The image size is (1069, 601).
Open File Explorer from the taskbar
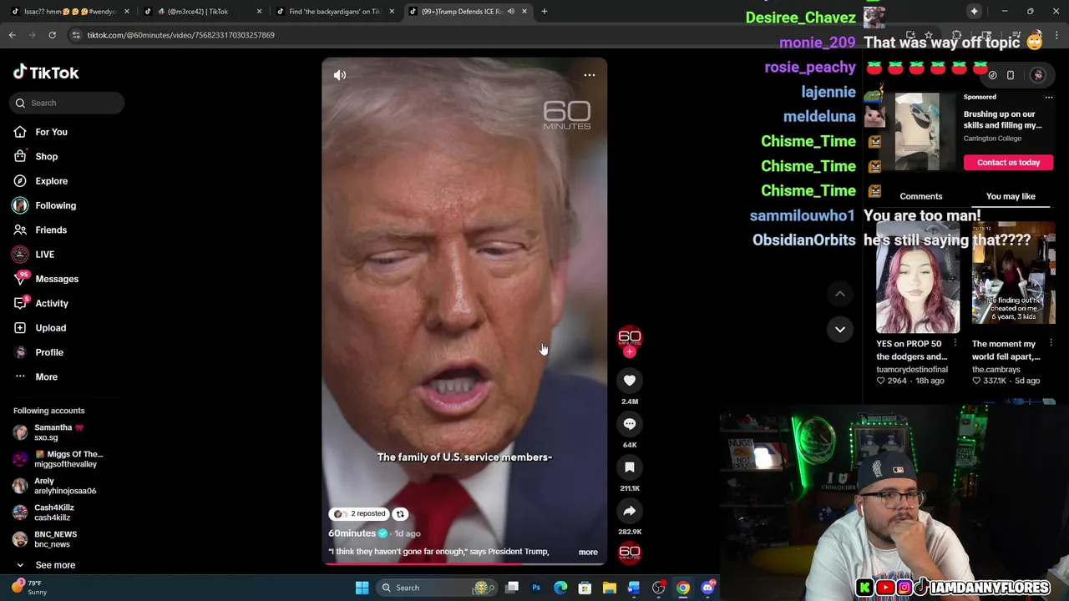tap(610, 588)
